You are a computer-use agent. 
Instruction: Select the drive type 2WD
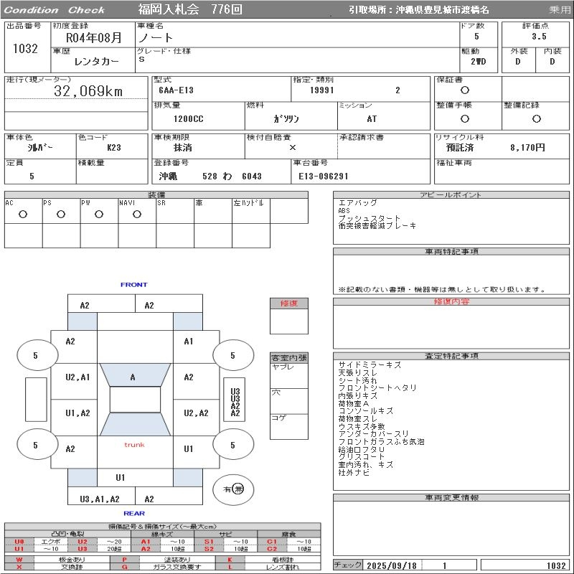478,62
